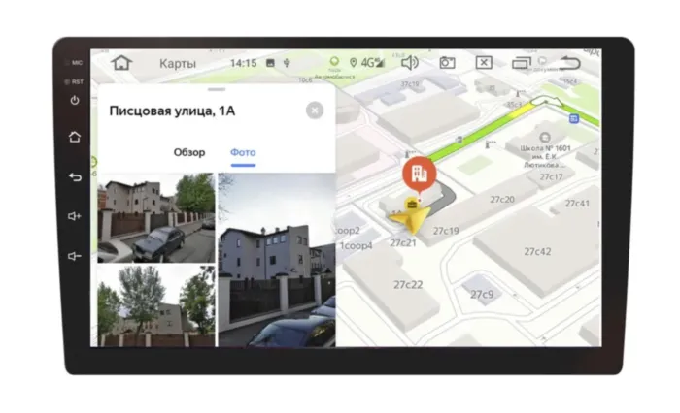Viewport: 680px width, 413px height.
Task: Open the large building photo on right
Action: [277, 260]
